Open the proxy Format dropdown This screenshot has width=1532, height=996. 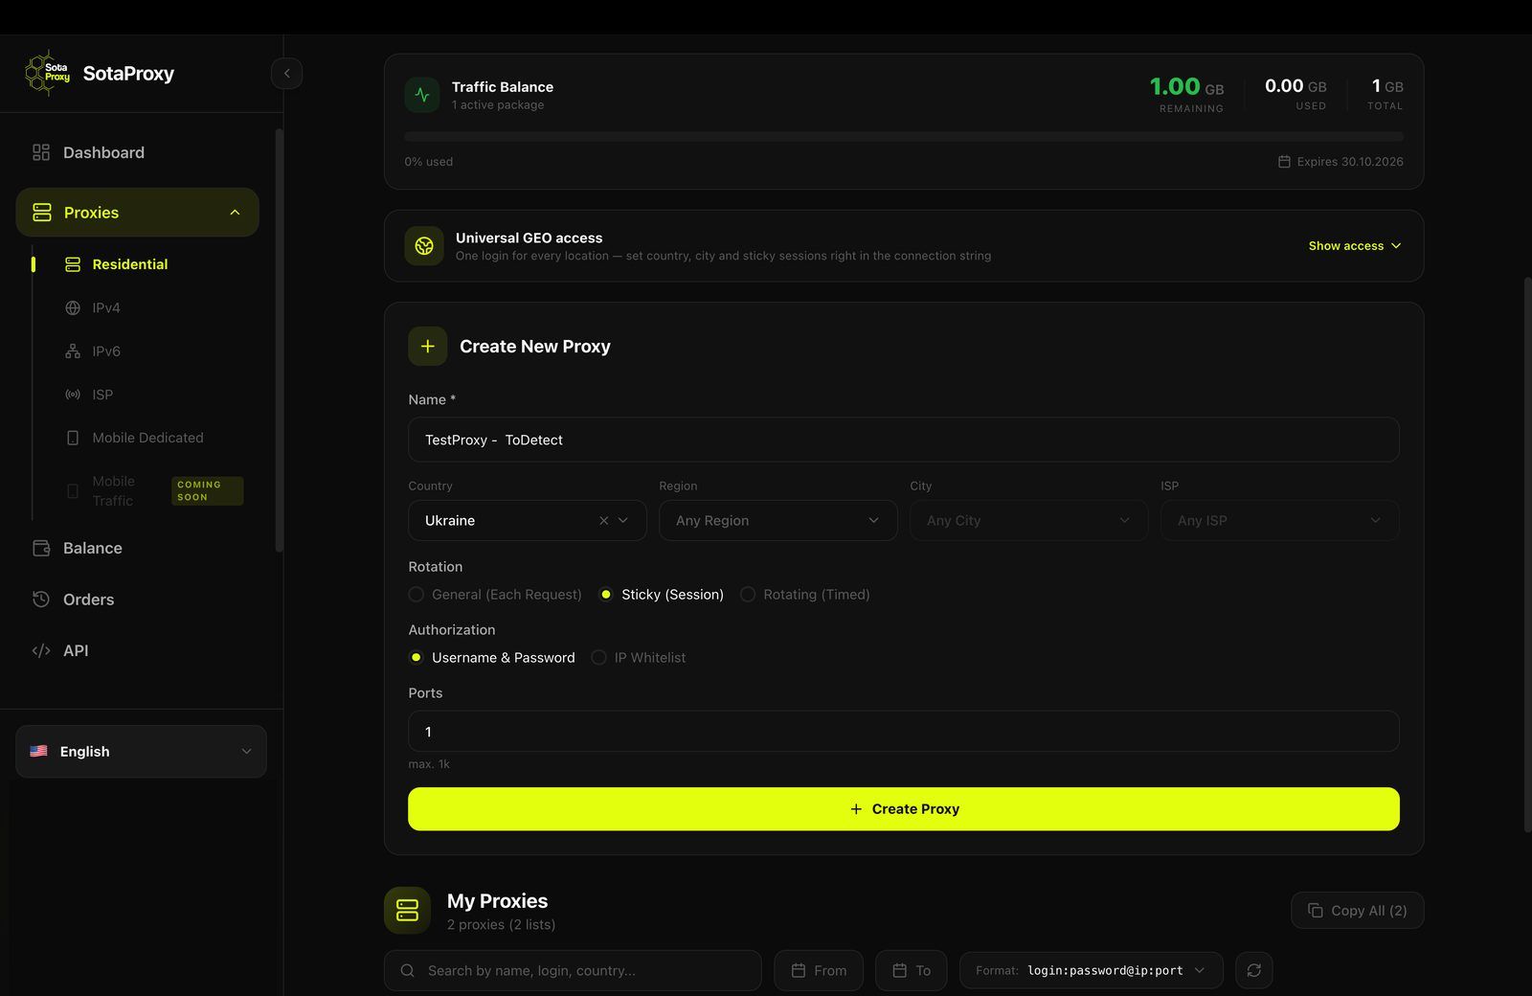coord(1091,971)
